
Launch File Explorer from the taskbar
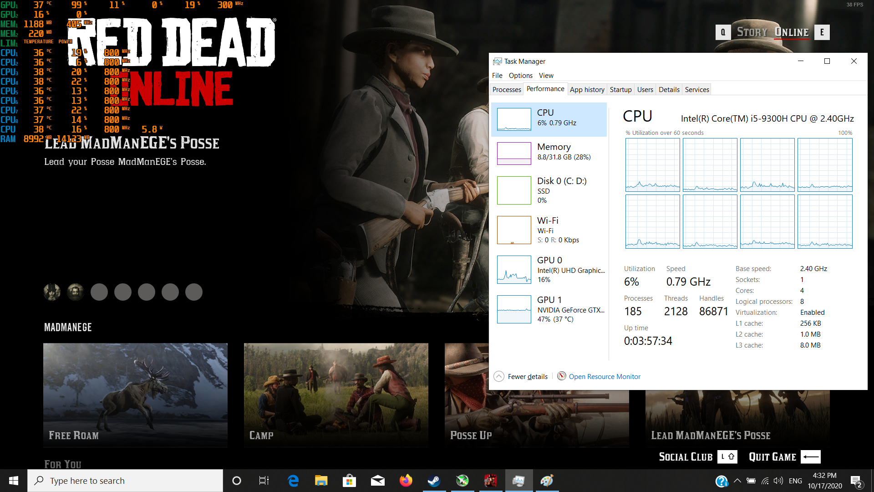tap(321, 481)
